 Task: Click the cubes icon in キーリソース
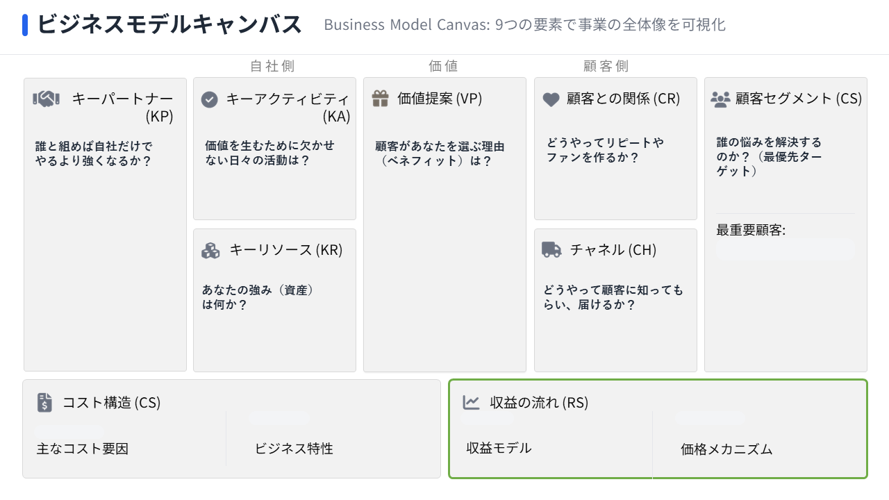(211, 250)
